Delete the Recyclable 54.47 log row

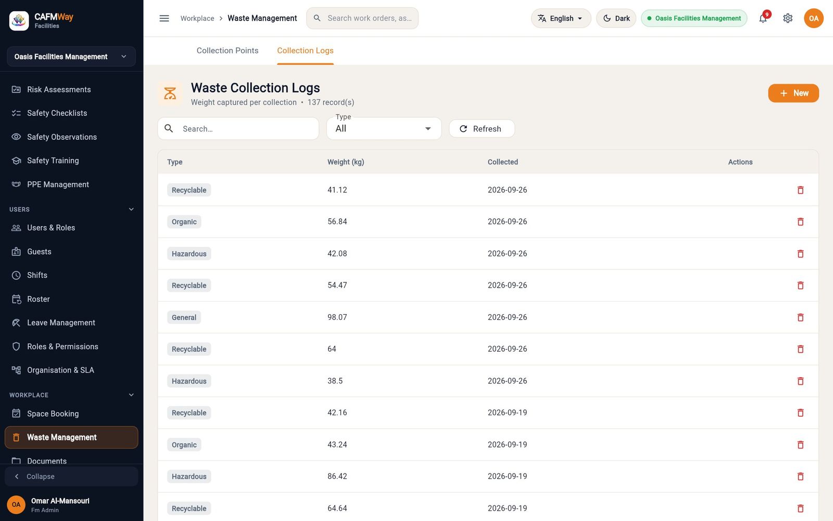click(800, 286)
